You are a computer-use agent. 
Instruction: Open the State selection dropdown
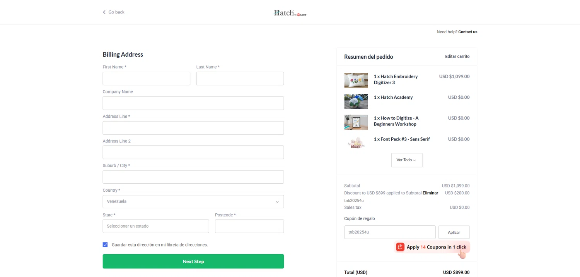(155, 226)
